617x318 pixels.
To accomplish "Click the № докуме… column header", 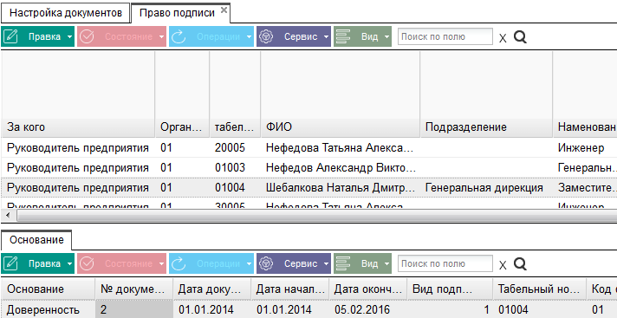I will point(133,289).
